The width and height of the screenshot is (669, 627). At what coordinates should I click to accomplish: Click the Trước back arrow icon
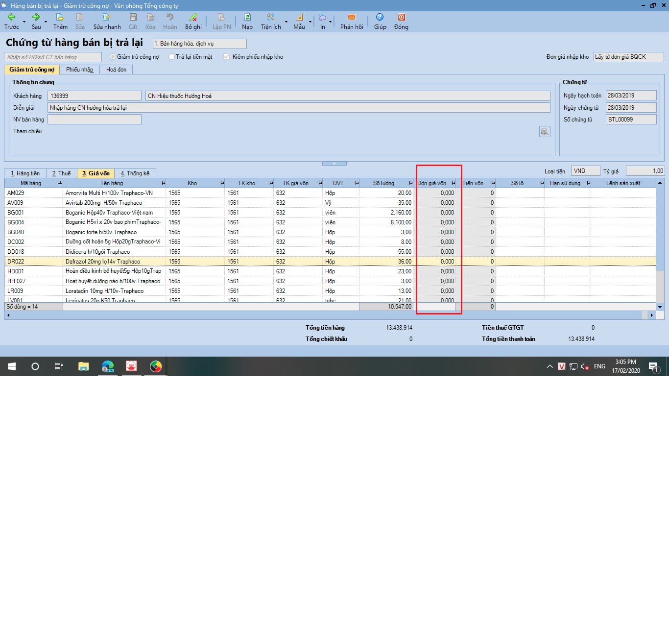11,17
